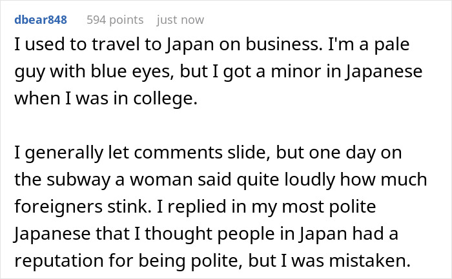
Task: Open the dbear848 user profile link
Action: [x=40, y=20]
